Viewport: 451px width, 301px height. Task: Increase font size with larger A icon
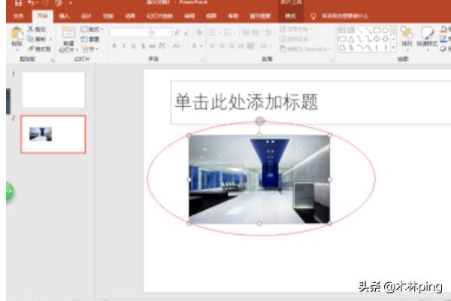click(x=177, y=32)
